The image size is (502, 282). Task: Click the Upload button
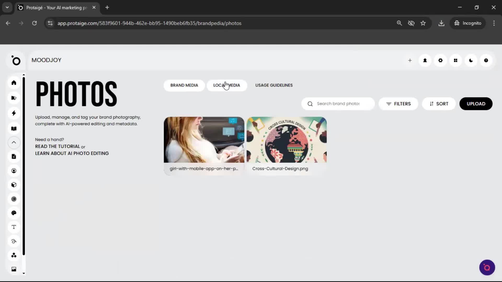pos(476,104)
